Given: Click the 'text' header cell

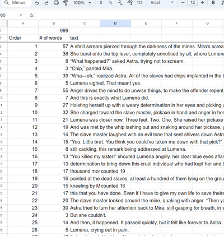Looking at the screenshot, I should coord(85,38).
